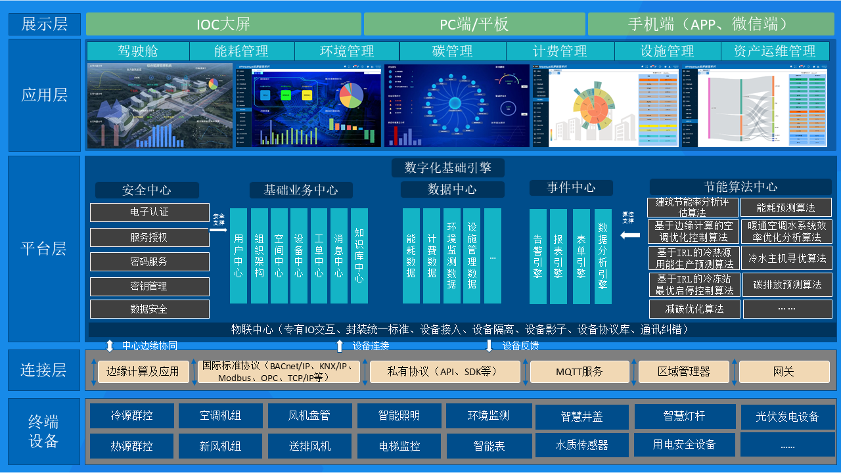
Task: Click the 数字化基础引擎 button
Action: (x=449, y=168)
